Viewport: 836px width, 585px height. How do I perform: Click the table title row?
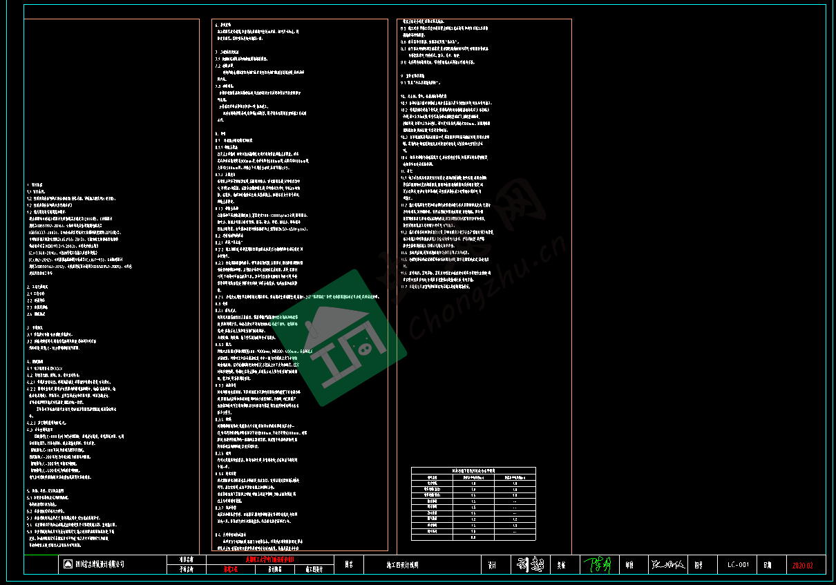click(x=473, y=470)
